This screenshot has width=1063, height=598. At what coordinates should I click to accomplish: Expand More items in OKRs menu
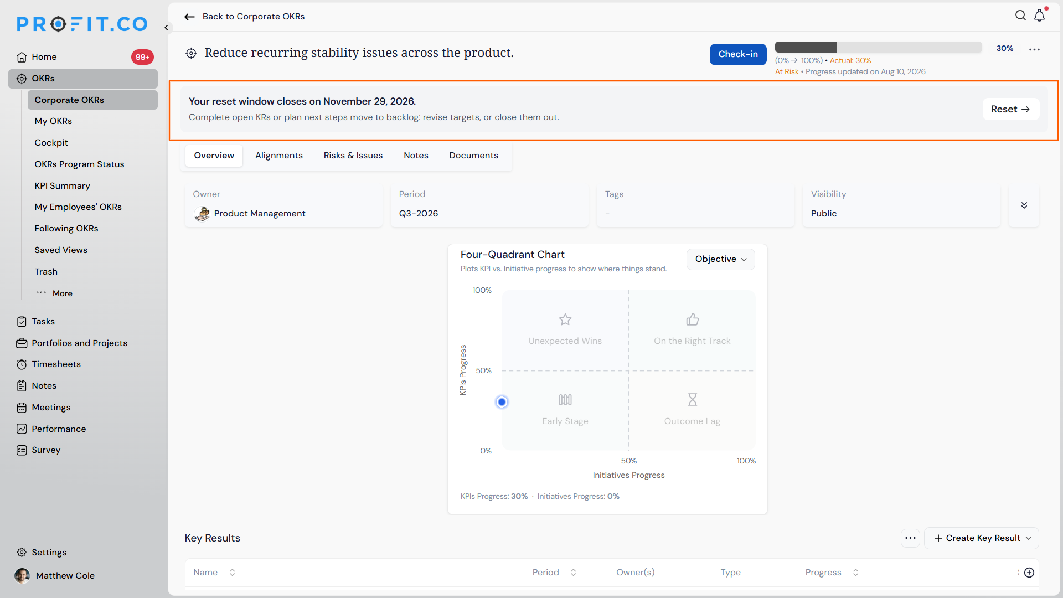(x=54, y=293)
